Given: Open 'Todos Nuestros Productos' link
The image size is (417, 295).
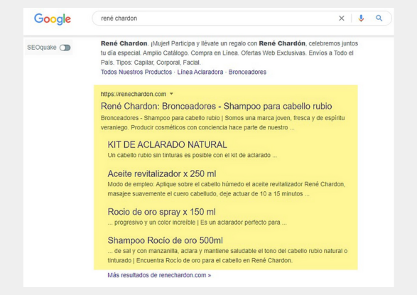Looking at the screenshot, I should click(x=136, y=72).
